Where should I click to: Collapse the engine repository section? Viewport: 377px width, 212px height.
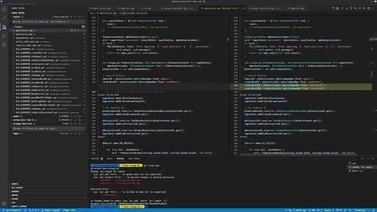[12, 17]
